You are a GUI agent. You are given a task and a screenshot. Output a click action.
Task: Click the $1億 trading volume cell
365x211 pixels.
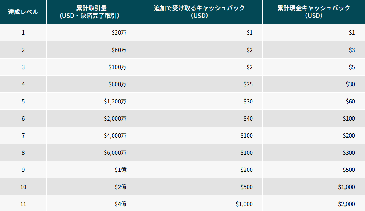tap(92, 170)
